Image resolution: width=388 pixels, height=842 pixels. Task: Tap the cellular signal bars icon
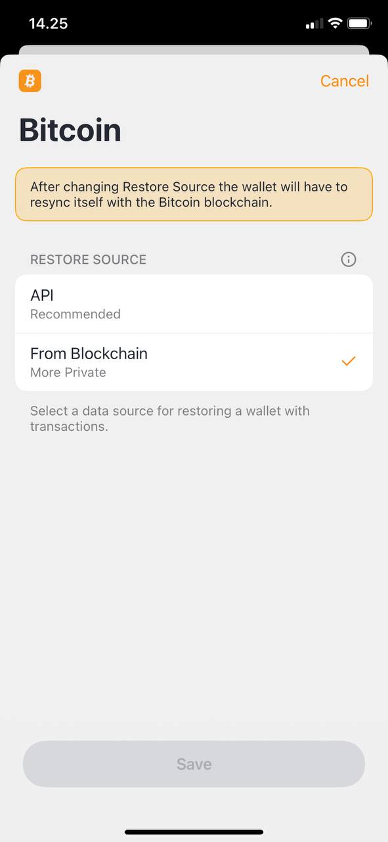[x=314, y=24]
